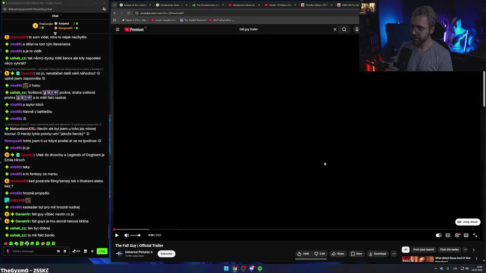Select the All filter chip
The width and height of the screenshot is (486, 273).
coord(406,249)
